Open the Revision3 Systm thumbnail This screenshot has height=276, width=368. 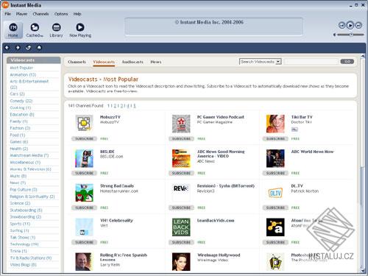(181, 193)
